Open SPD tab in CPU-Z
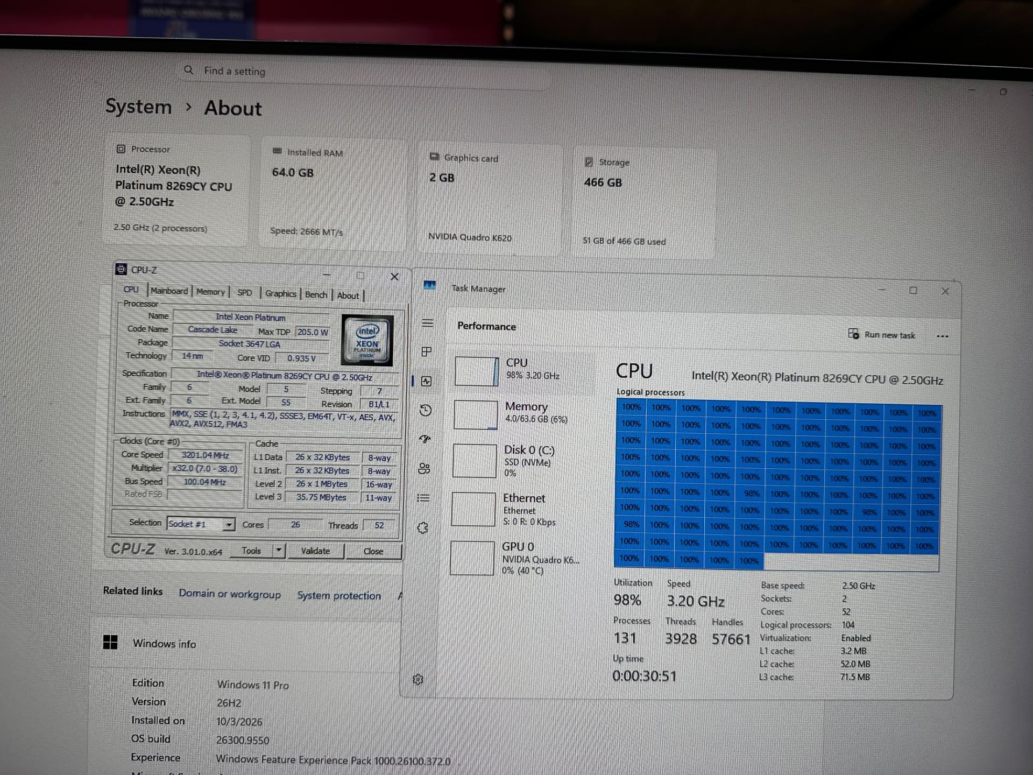The image size is (1033, 775). click(x=245, y=293)
